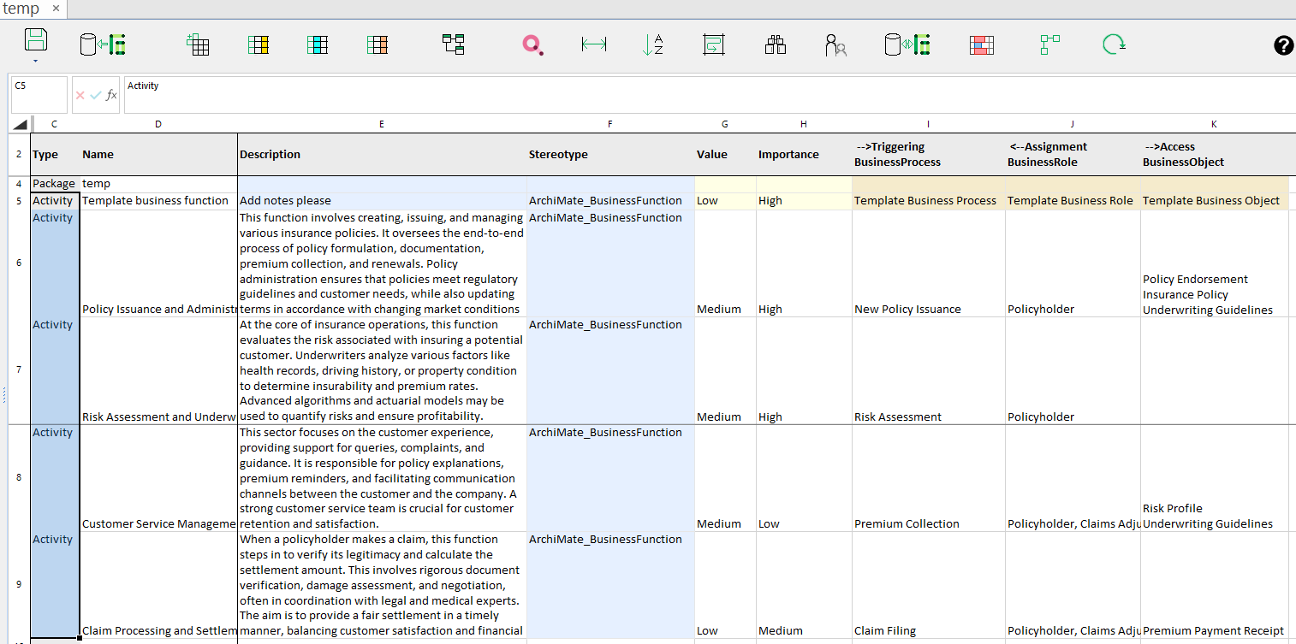Open Help with the question mark button
This screenshot has height=644, width=1296.
[x=1283, y=45]
